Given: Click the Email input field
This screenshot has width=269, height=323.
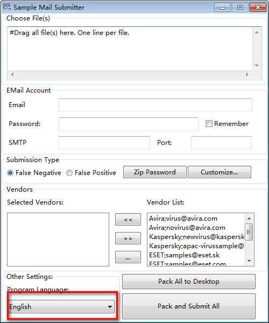Looking at the screenshot, I should [155, 105].
